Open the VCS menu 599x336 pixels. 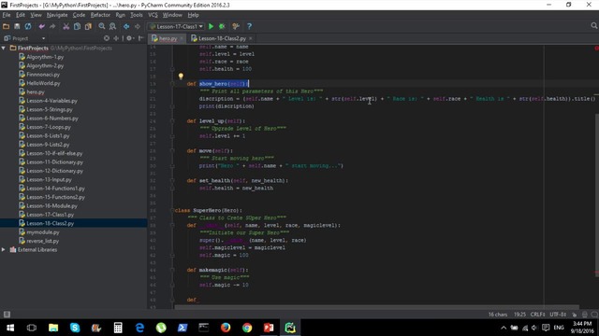[x=153, y=15]
